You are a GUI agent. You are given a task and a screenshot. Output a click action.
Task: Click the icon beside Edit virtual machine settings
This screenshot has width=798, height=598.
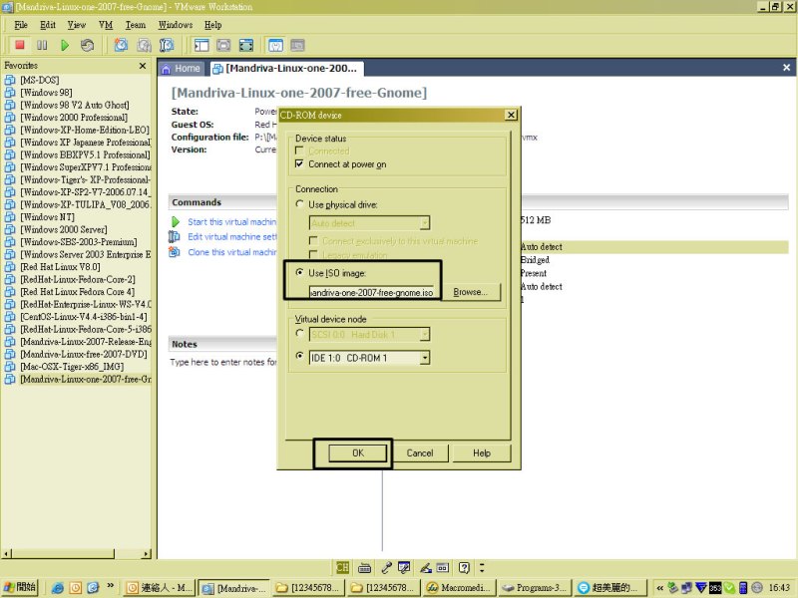pyautogui.click(x=175, y=236)
